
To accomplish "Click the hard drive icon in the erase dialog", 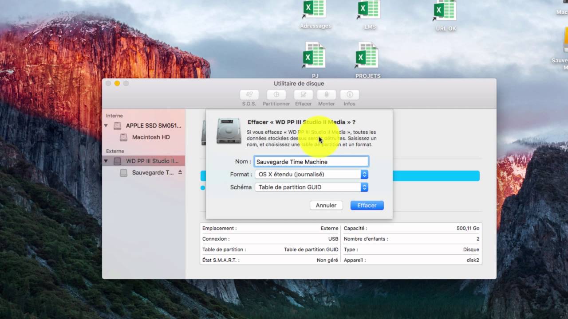I will pyautogui.click(x=229, y=131).
